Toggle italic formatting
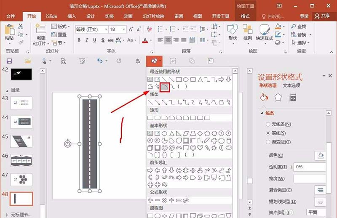This screenshot has height=218, width=337. point(87,40)
